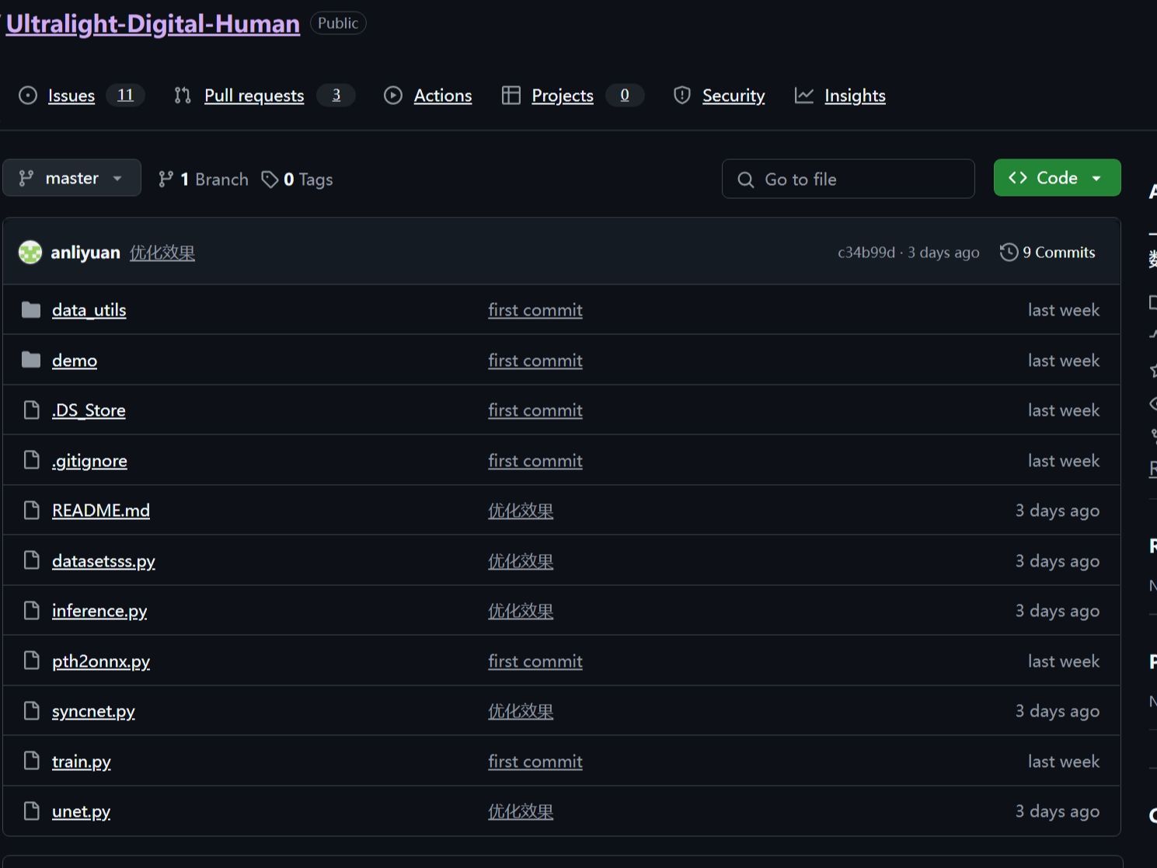Click the 3 days ago timestamp for syncnet.py
This screenshot has height=868, width=1157.
[1058, 711]
